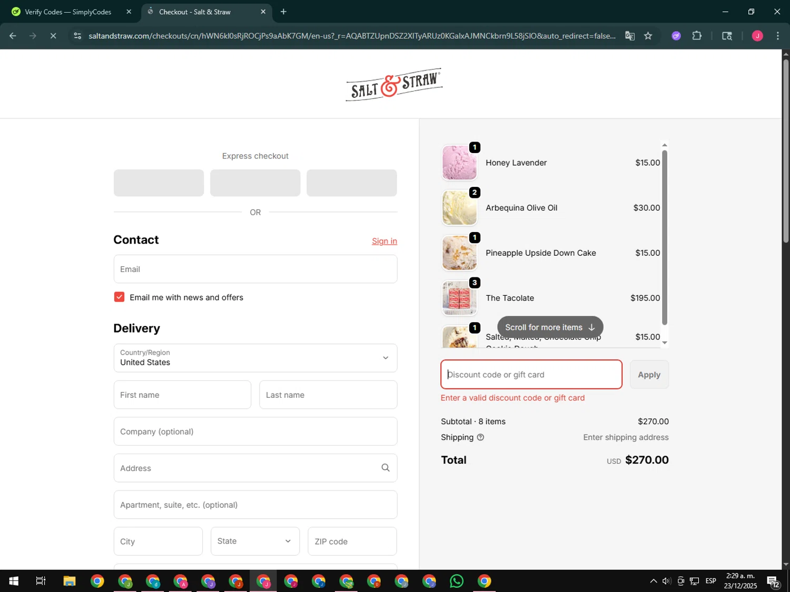Open the volume control in system tray

[667, 581]
